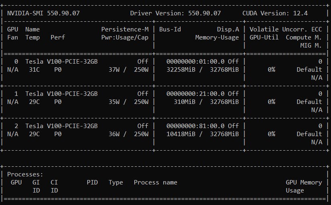Click the Persistence-M column header
Viewport: 331px width, 205px height.
tap(125, 29)
